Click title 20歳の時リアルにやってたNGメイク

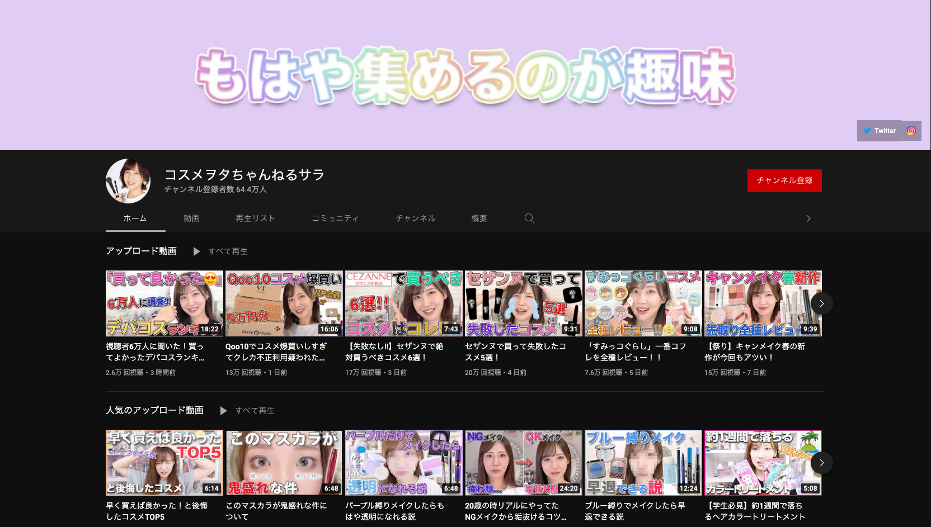point(516,511)
